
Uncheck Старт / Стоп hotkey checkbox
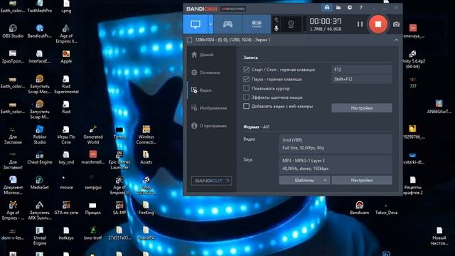247,70
